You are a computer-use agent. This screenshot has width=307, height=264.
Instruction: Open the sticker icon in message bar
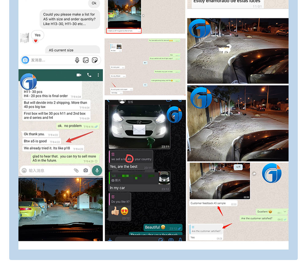click(x=95, y=60)
